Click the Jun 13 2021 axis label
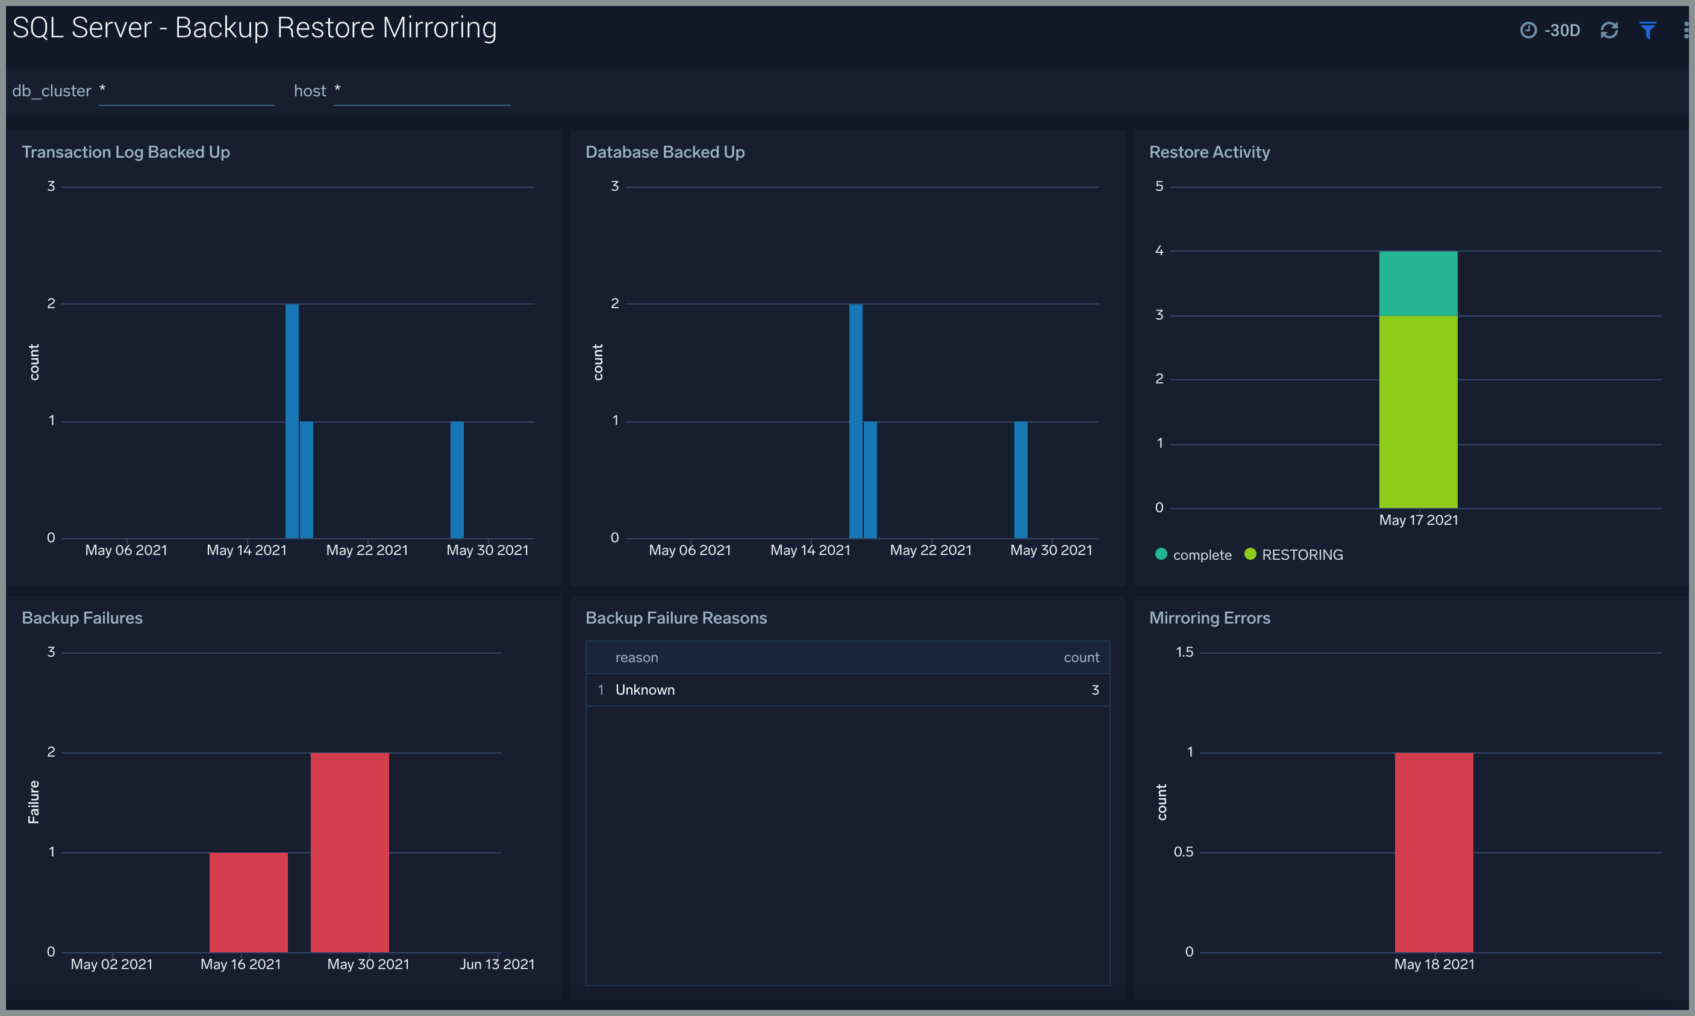The height and width of the screenshot is (1016, 1695). [497, 964]
